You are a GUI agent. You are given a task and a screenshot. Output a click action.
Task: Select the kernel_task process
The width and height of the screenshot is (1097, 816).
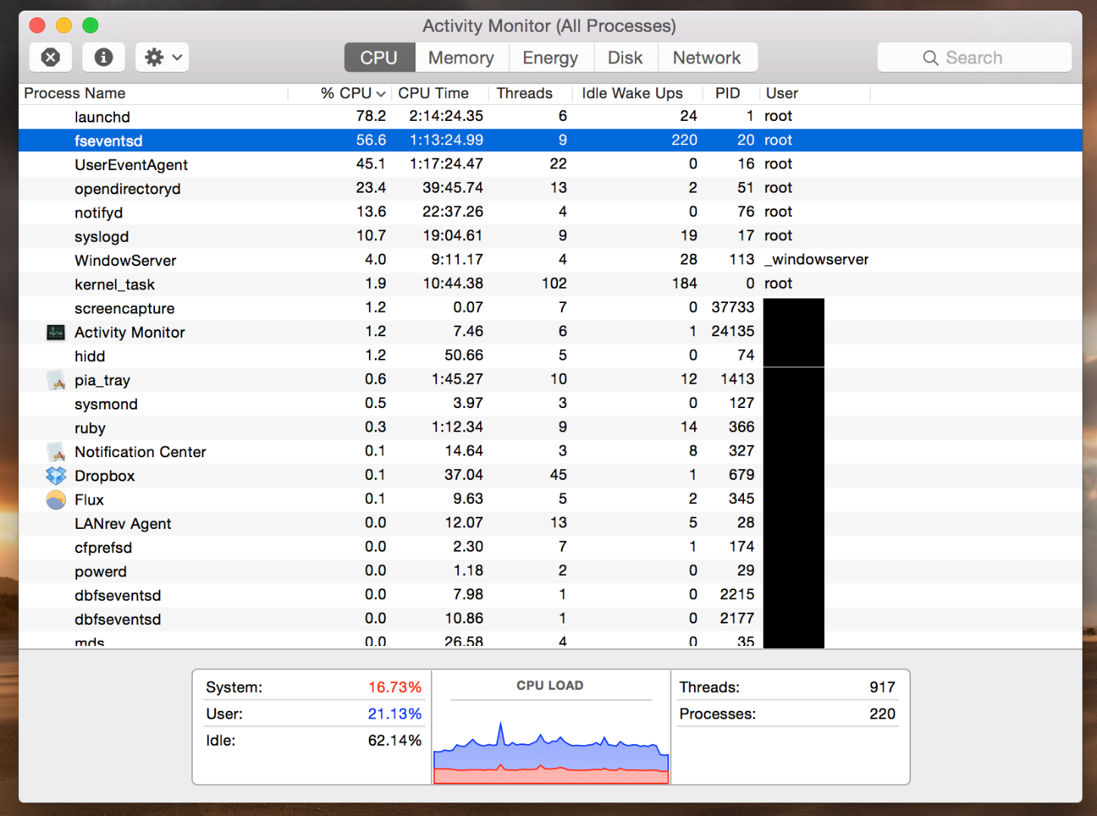550,284
